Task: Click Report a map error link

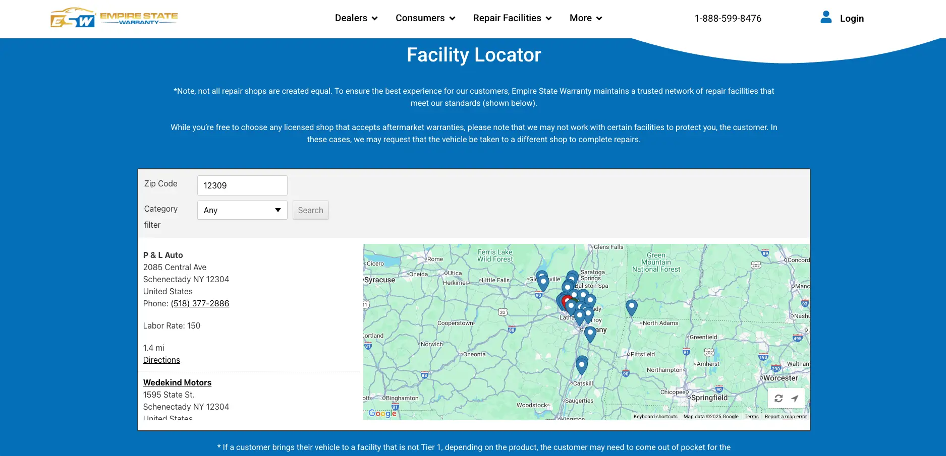Action: 786,417
